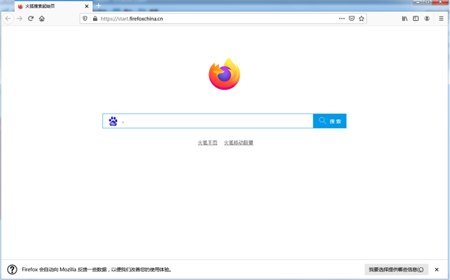Choose Baidu paw search engine icon
Viewport: 450px width, 280px height.
[113, 121]
